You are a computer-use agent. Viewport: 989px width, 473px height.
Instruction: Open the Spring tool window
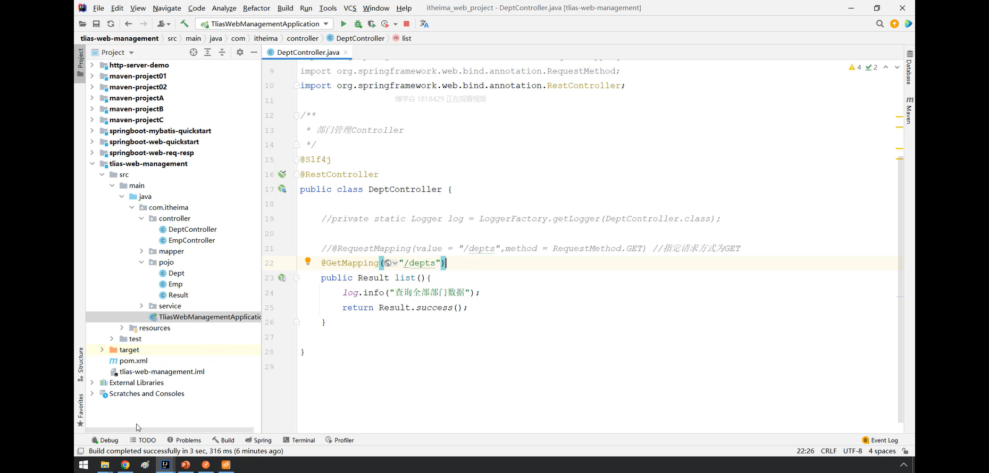pyautogui.click(x=258, y=440)
